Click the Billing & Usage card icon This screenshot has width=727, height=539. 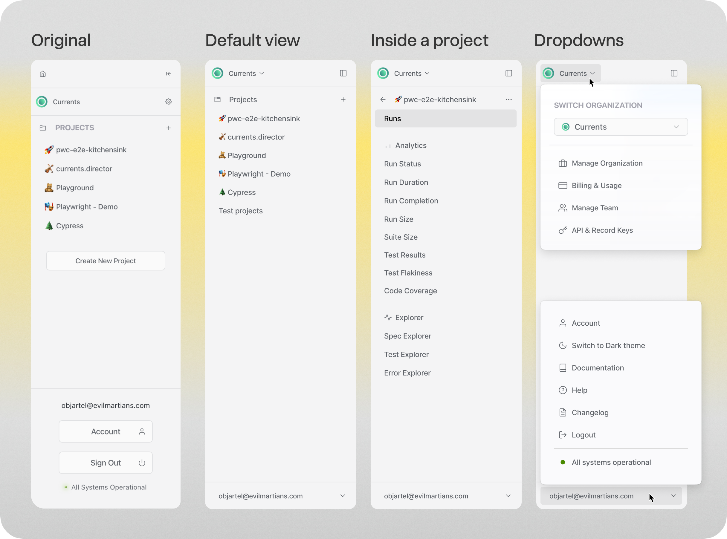pyautogui.click(x=563, y=186)
